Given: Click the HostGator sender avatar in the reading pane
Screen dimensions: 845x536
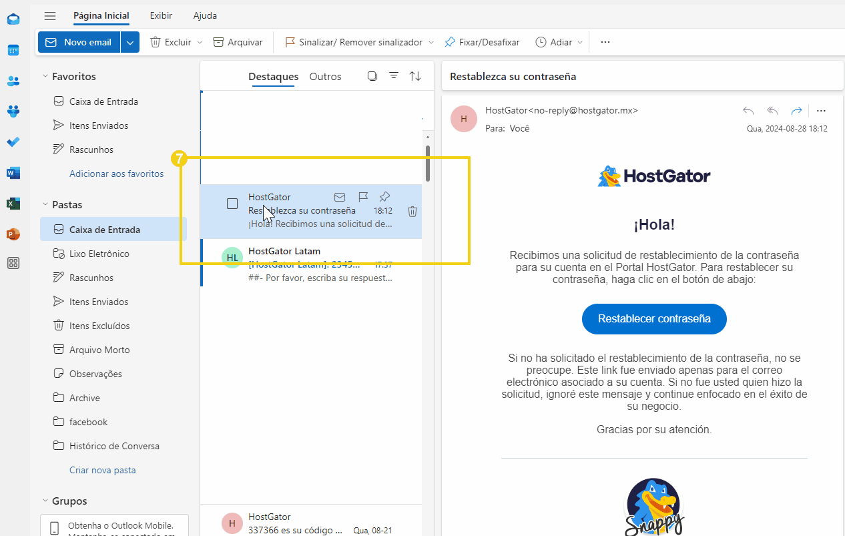Looking at the screenshot, I should click(464, 119).
